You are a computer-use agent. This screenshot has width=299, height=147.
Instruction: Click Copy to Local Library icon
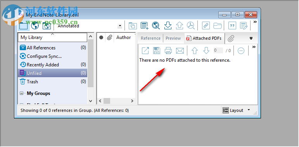point(133,25)
